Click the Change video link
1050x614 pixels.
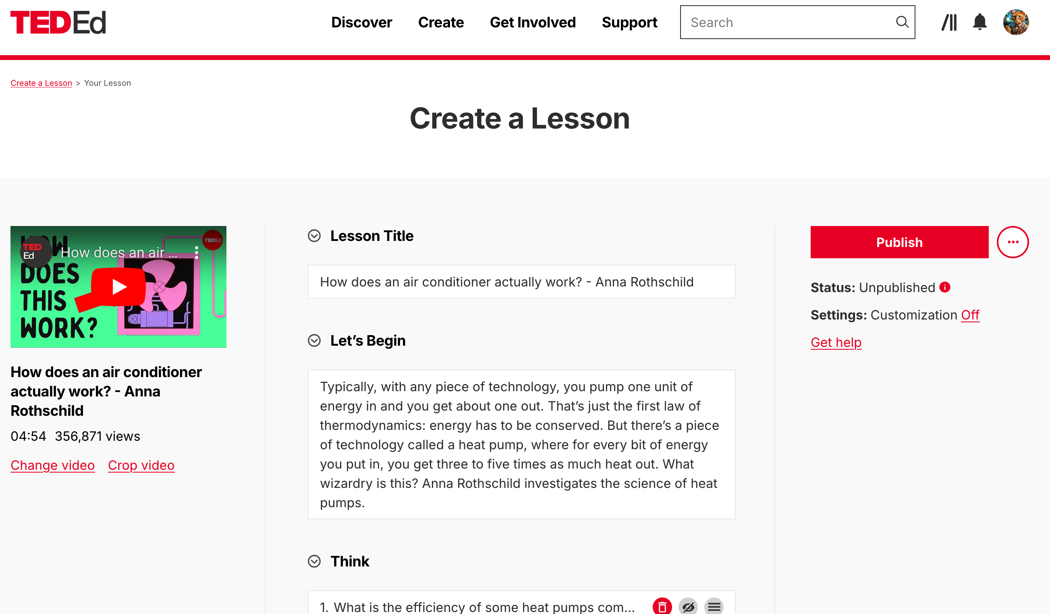[x=52, y=465]
